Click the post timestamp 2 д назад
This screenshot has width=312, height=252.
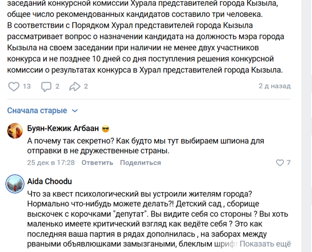275,86
